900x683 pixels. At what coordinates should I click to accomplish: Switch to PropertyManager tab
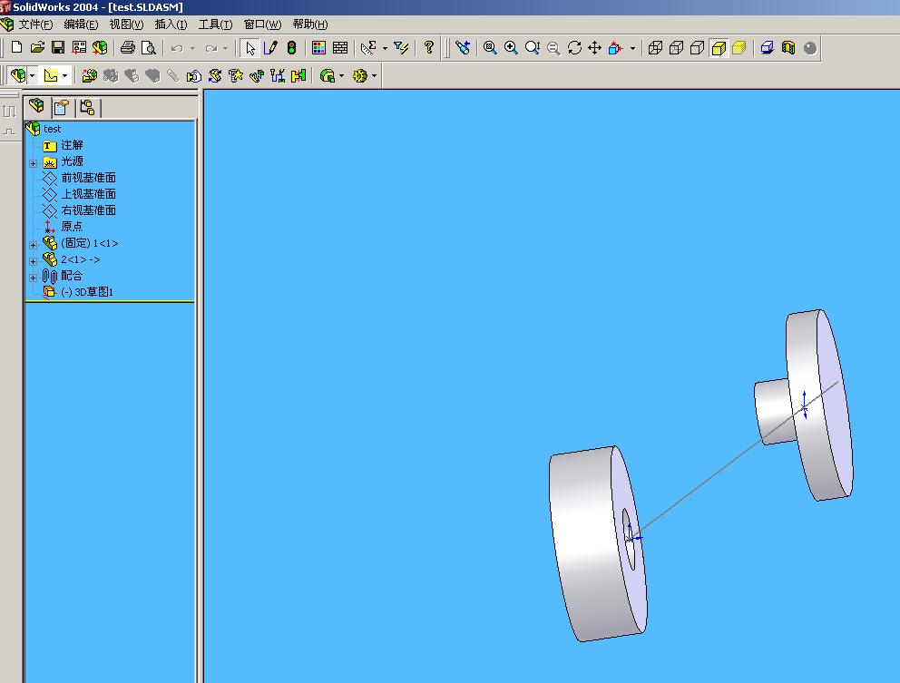(62, 107)
